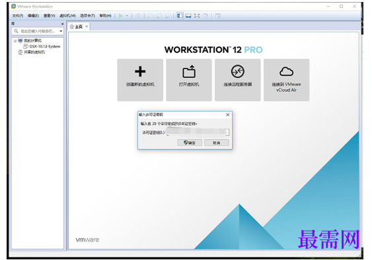Click the create new virtual machine plus tile
The width and height of the screenshot is (372, 260).
(140, 80)
